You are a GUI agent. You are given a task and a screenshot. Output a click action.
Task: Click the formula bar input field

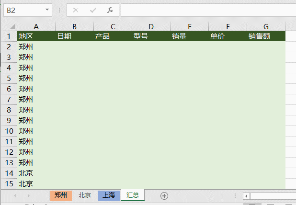pos(206,10)
